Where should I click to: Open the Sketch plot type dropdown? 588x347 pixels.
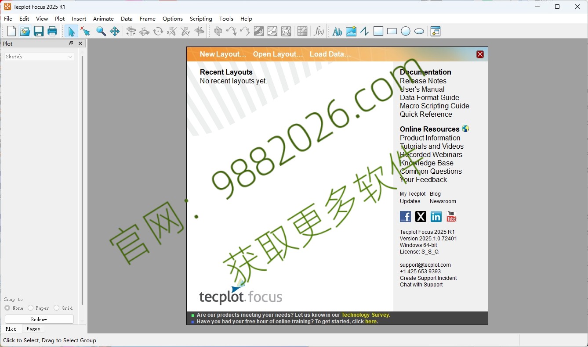(39, 57)
